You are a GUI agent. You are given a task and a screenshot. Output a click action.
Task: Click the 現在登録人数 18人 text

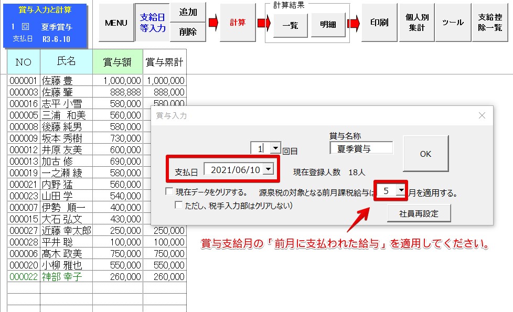click(x=329, y=172)
